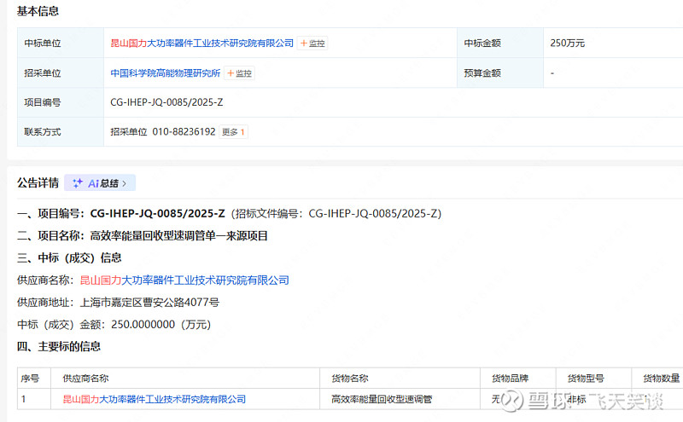This screenshot has height=422, width=683.
Task: Click the 基本信息 section heading
Action: click(38, 11)
